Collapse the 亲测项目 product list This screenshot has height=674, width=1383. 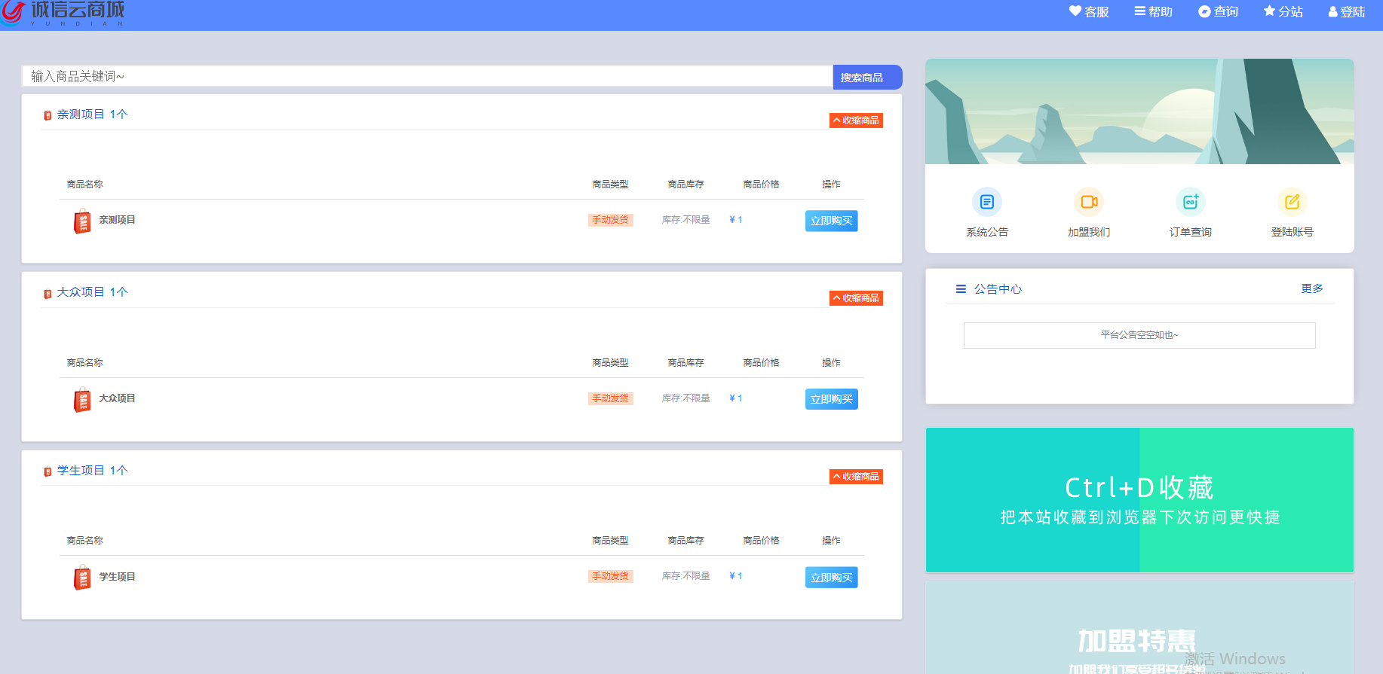point(856,120)
